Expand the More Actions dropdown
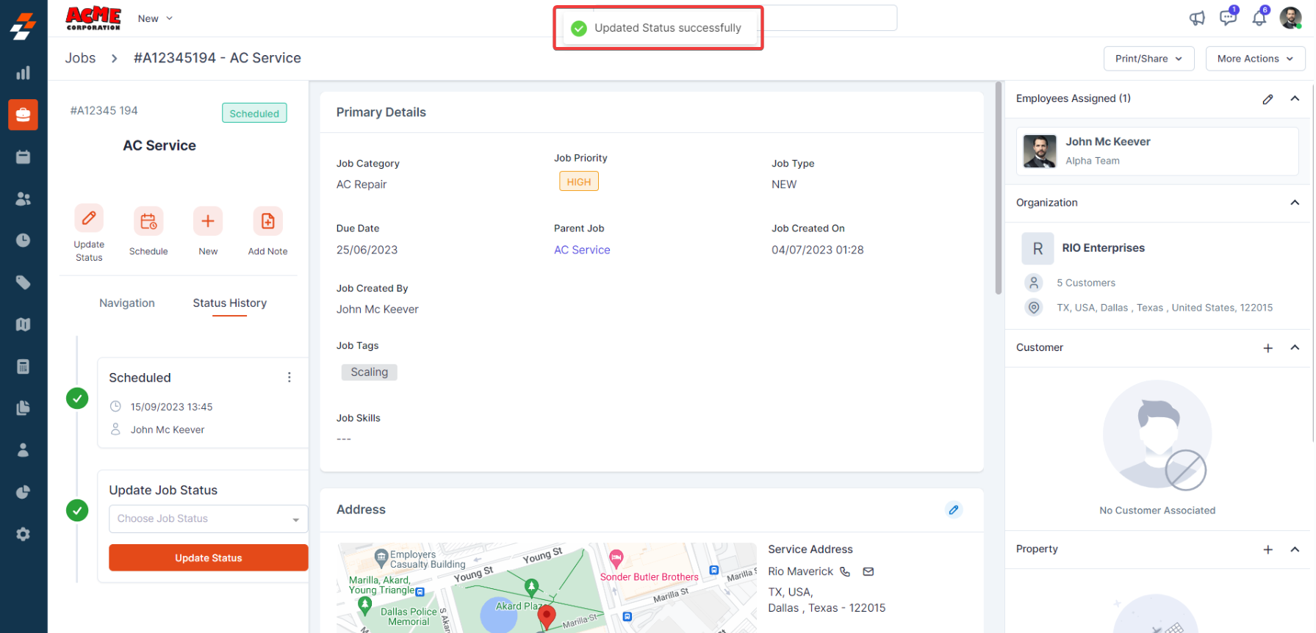 (x=1254, y=59)
